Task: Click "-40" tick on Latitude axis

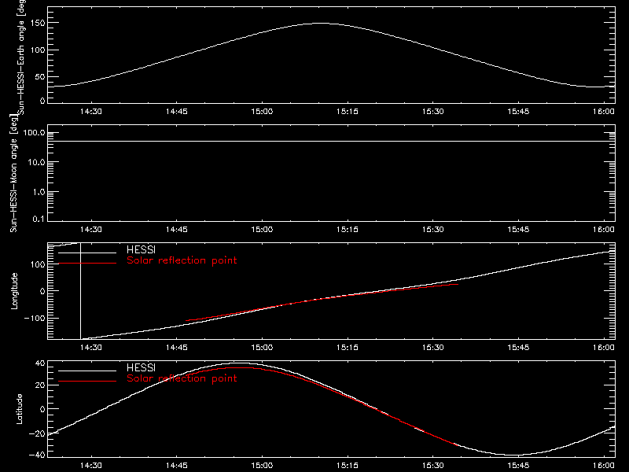Action: click(x=37, y=455)
